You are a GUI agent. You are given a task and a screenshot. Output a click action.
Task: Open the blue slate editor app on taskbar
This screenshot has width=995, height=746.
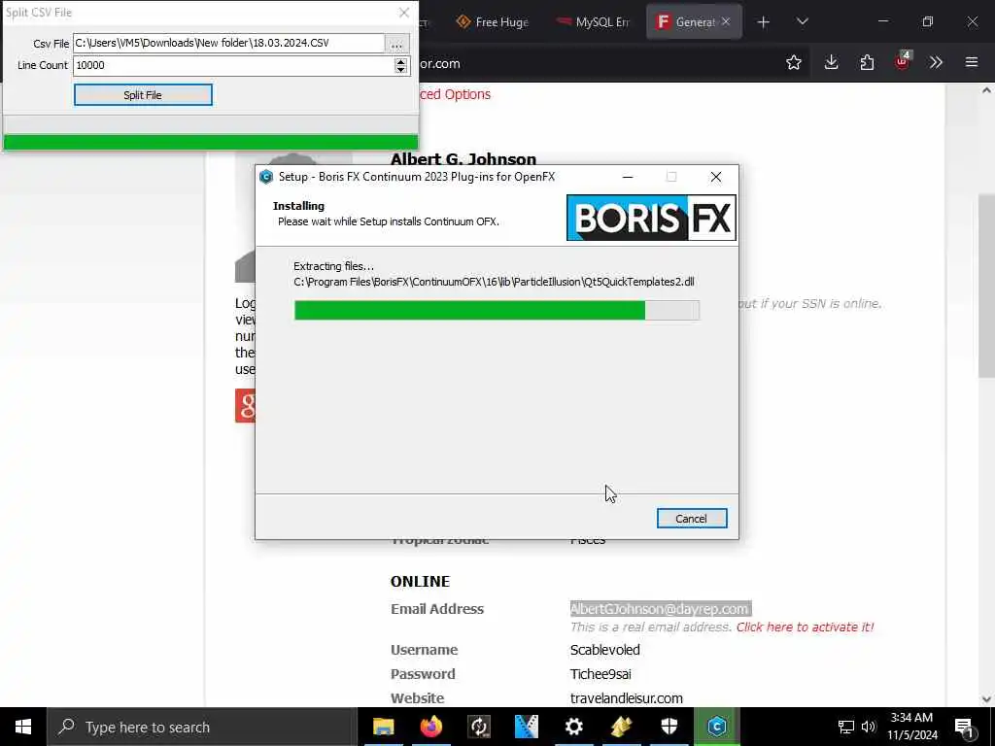pos(526,727)
